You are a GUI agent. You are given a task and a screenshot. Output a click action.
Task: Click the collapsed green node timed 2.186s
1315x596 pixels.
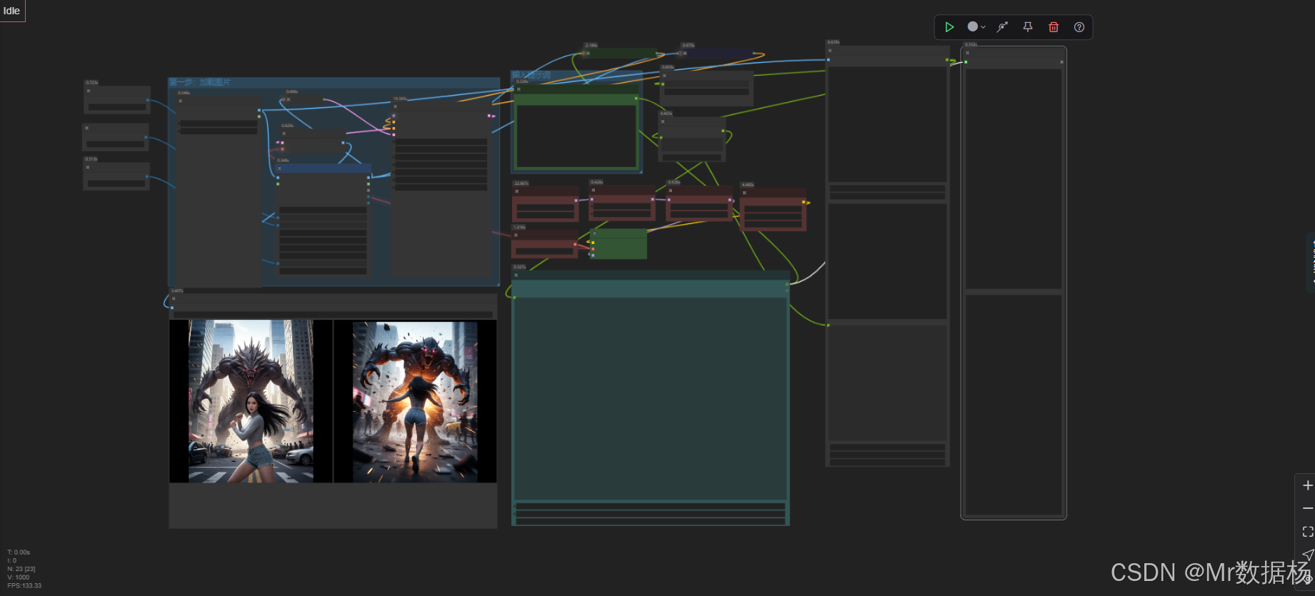coord(620,53)
